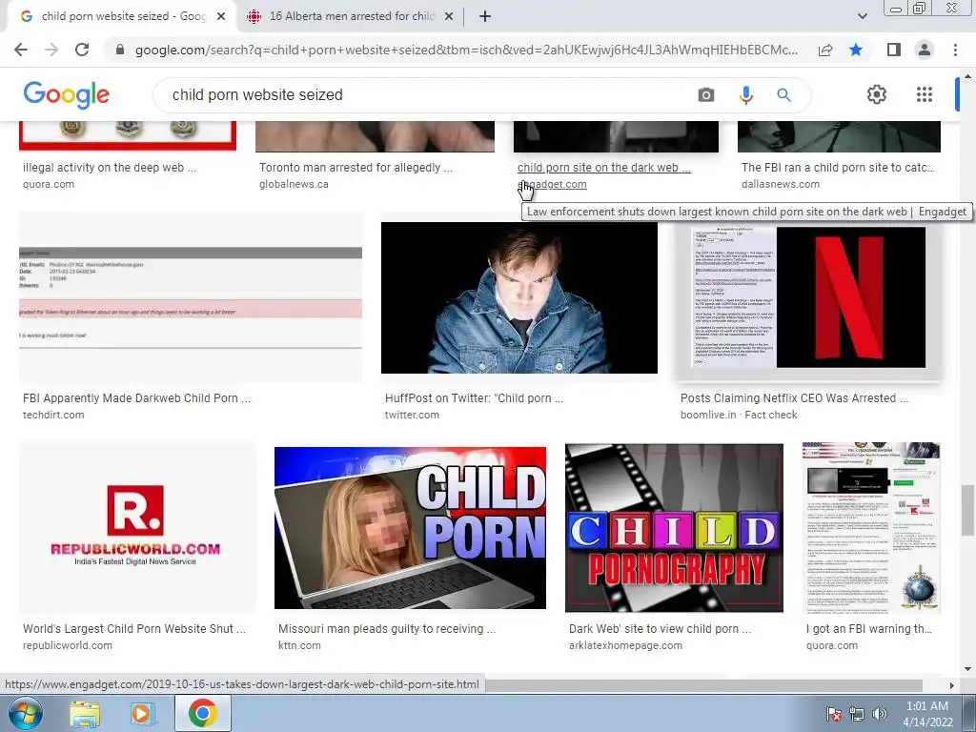Switch to the 16 Alberta men arrested tab
This screenshot has height=732, width=976.
point(352,16)
